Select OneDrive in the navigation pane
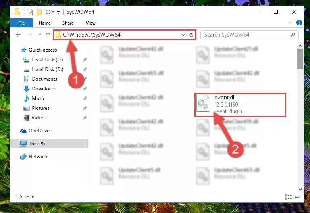This screenshot has width=310, height=213. [x=39, y=131]
